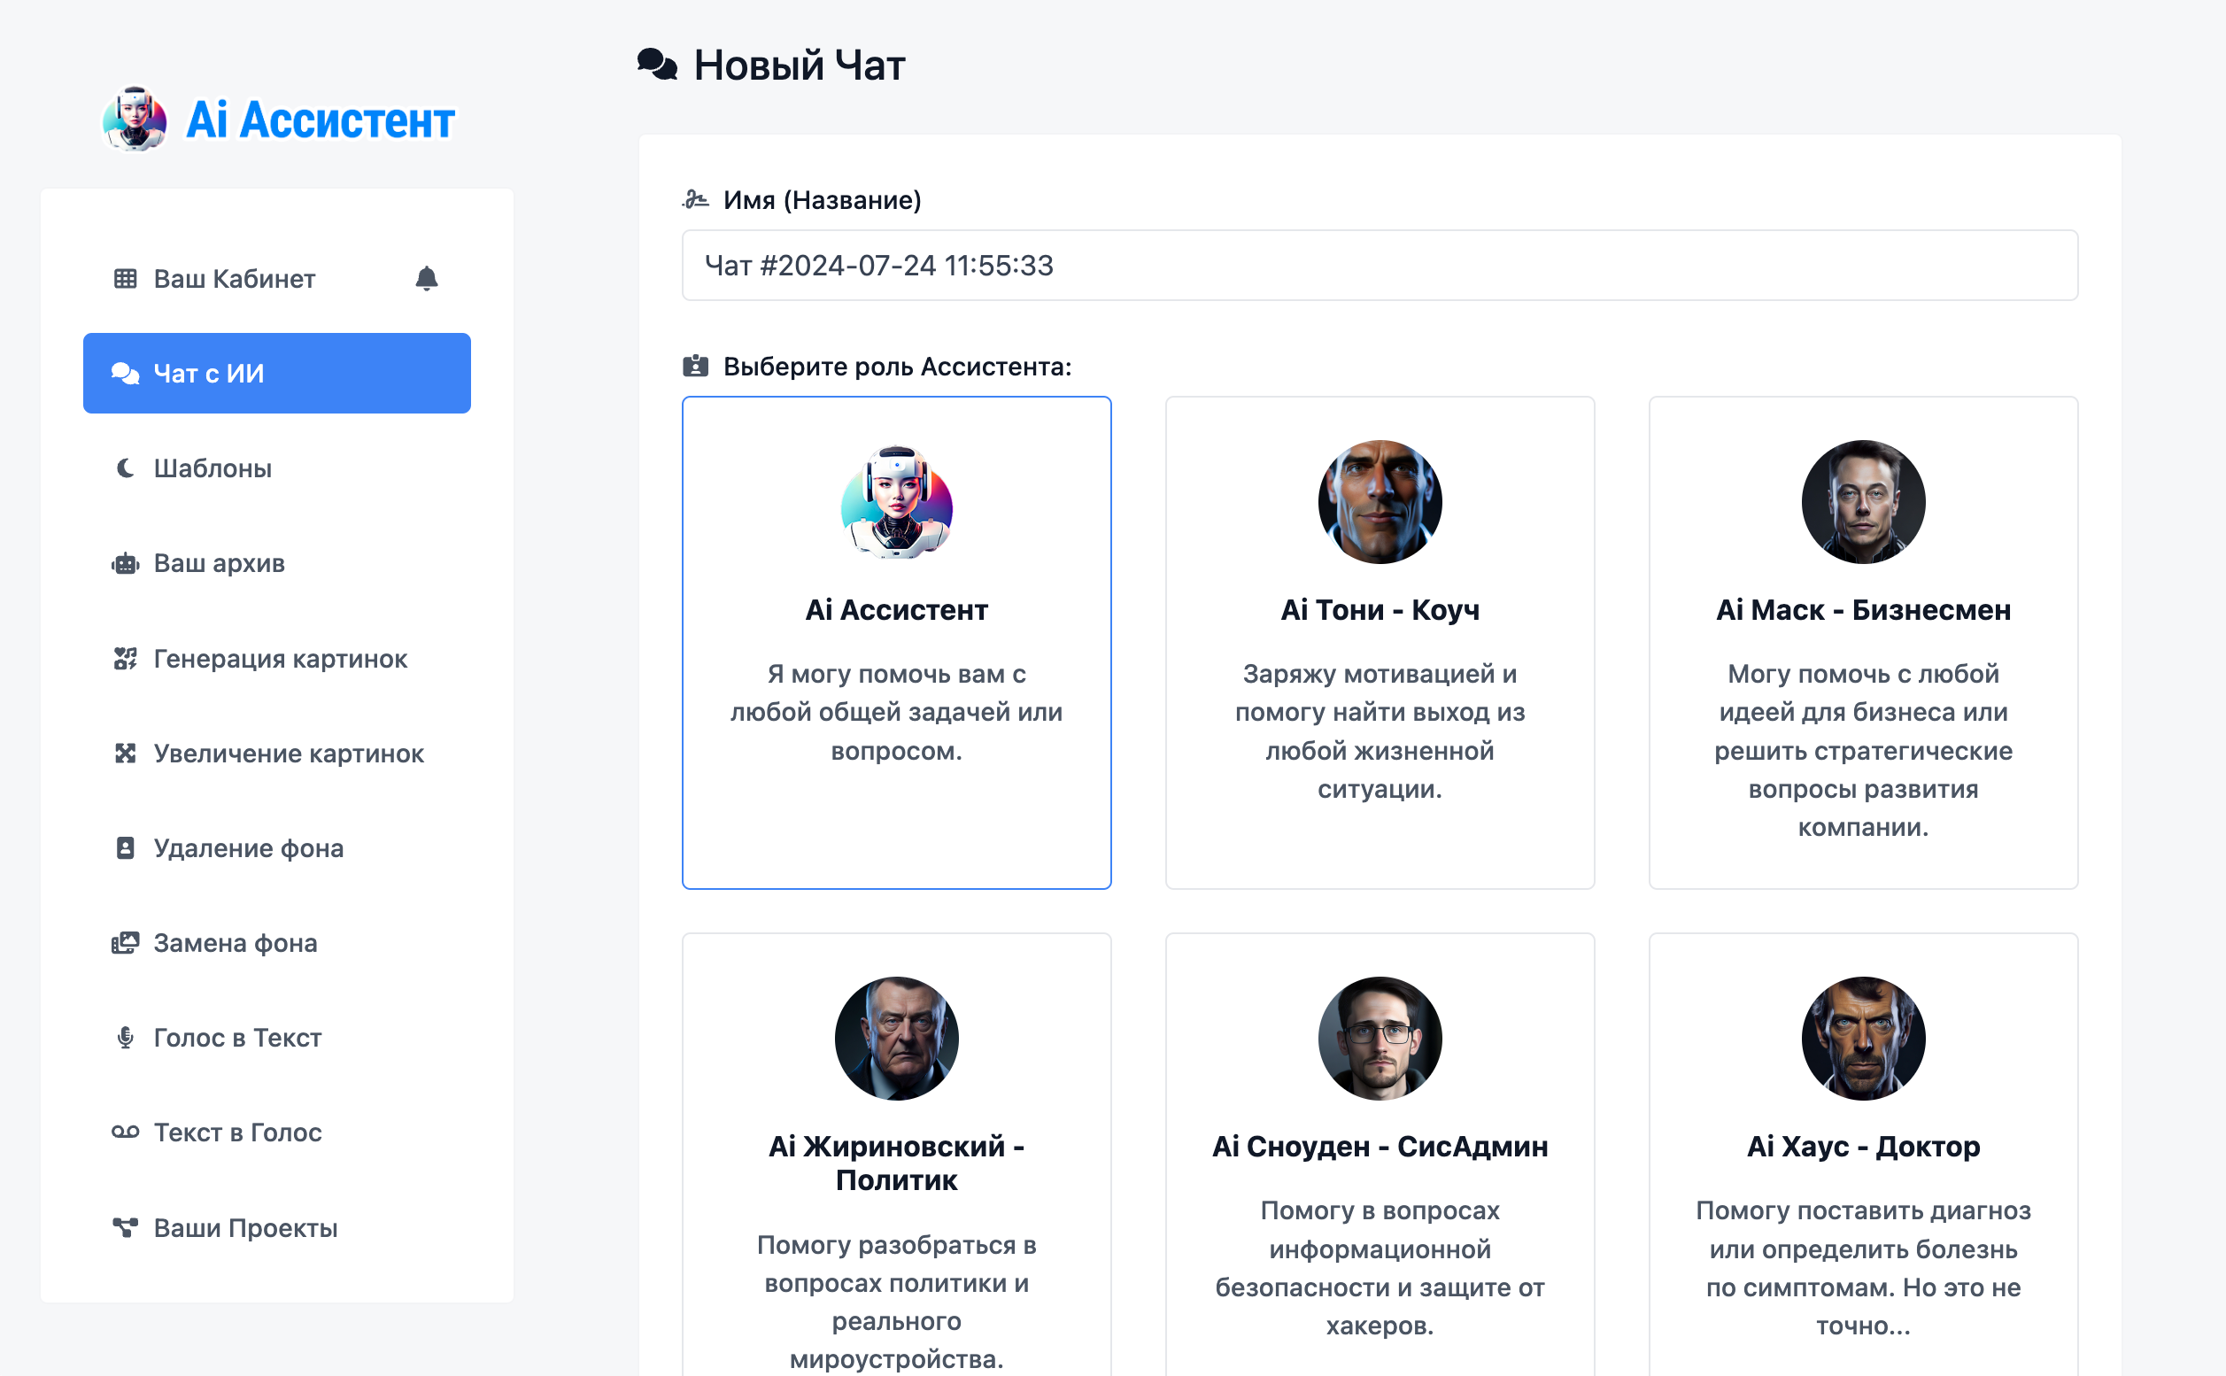Select the Ai Маск - Бизнесмен role
This screenshot has height=1376, width=2226.
(1862, 642)
